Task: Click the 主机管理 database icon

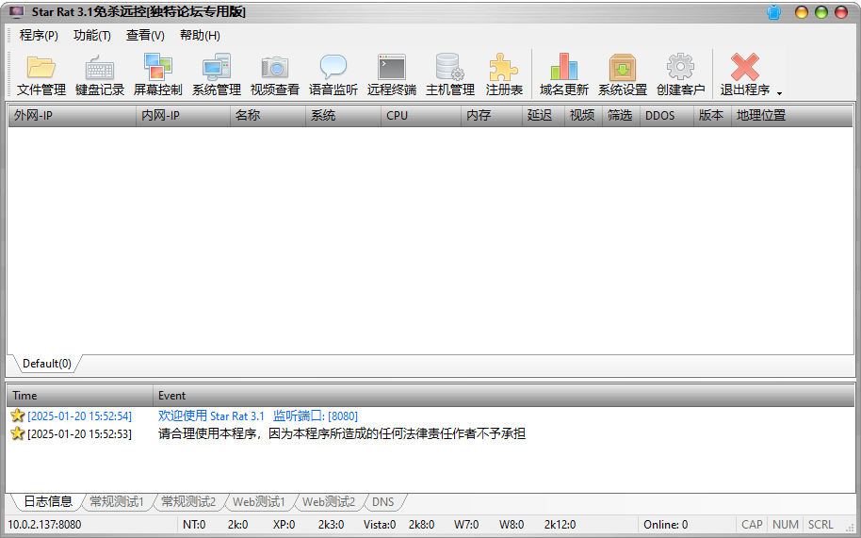Action: point(450,74)
